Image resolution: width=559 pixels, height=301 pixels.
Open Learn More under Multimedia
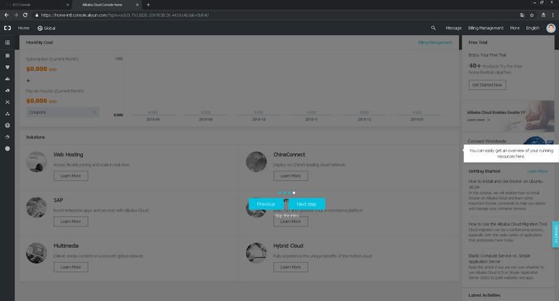click(x=71, y=268)
